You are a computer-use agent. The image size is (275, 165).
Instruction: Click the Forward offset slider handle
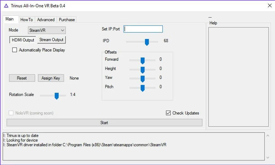click(143, 61)
